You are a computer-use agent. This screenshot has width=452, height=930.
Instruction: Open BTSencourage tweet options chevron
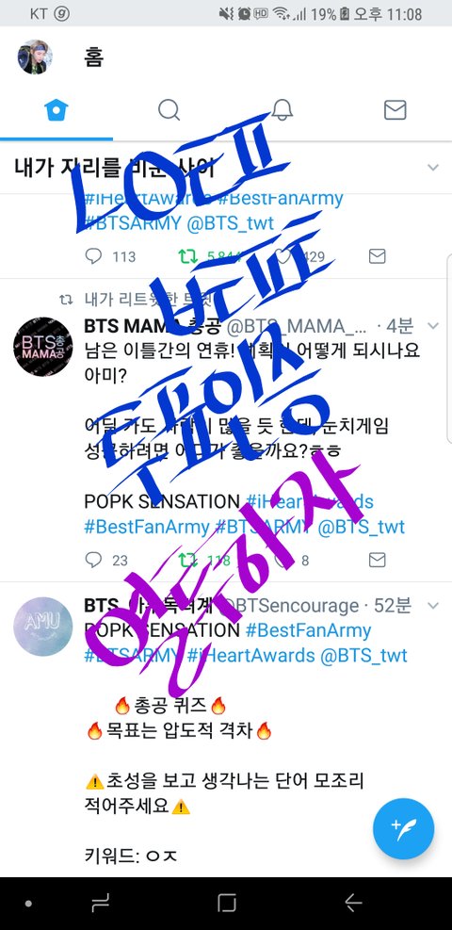click(x=433, y=606)
